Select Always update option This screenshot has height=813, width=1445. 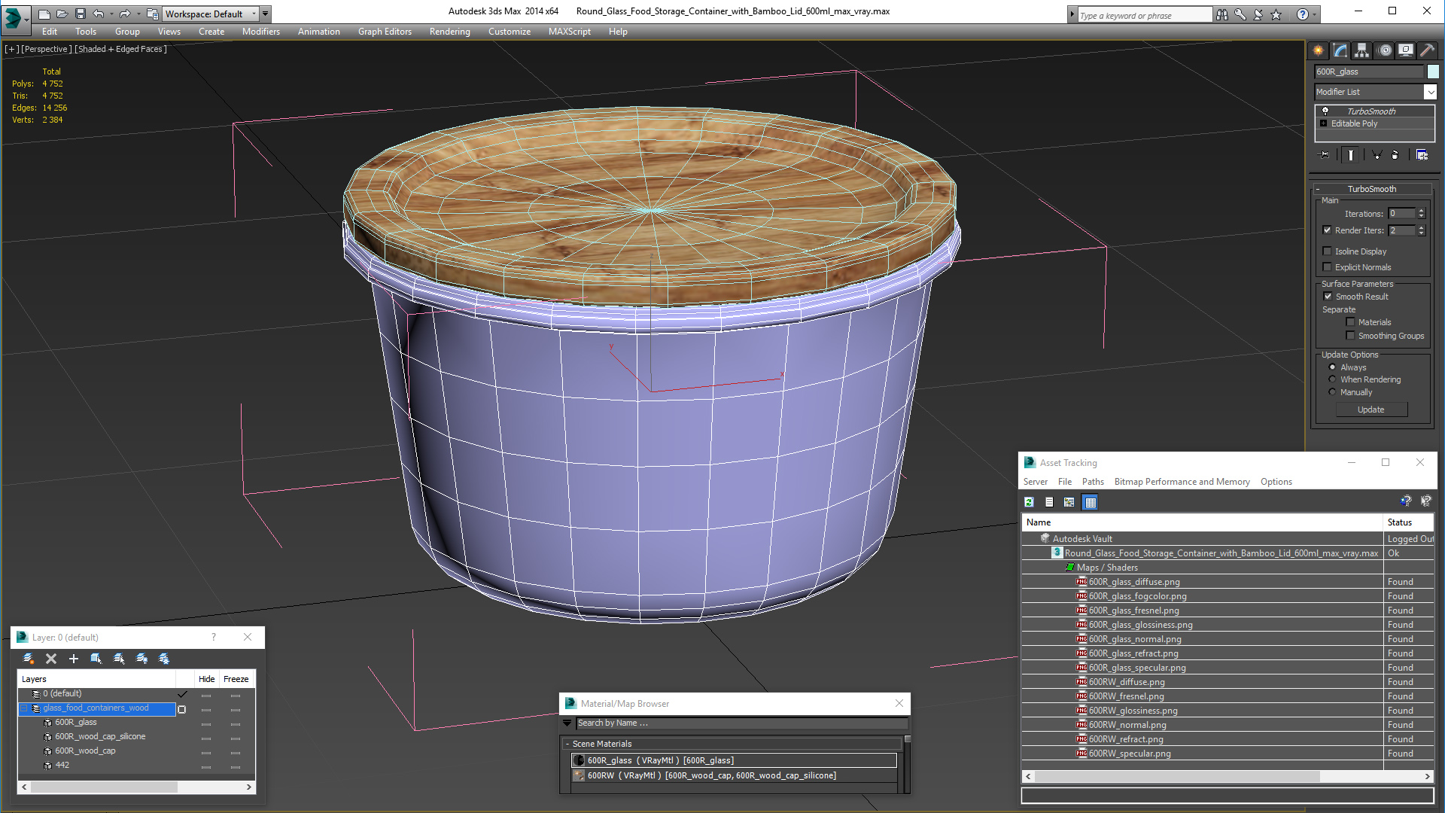click(1332, 367)
